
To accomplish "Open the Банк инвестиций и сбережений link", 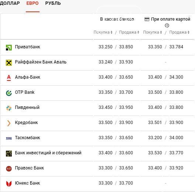I will [x=48, y=153].
